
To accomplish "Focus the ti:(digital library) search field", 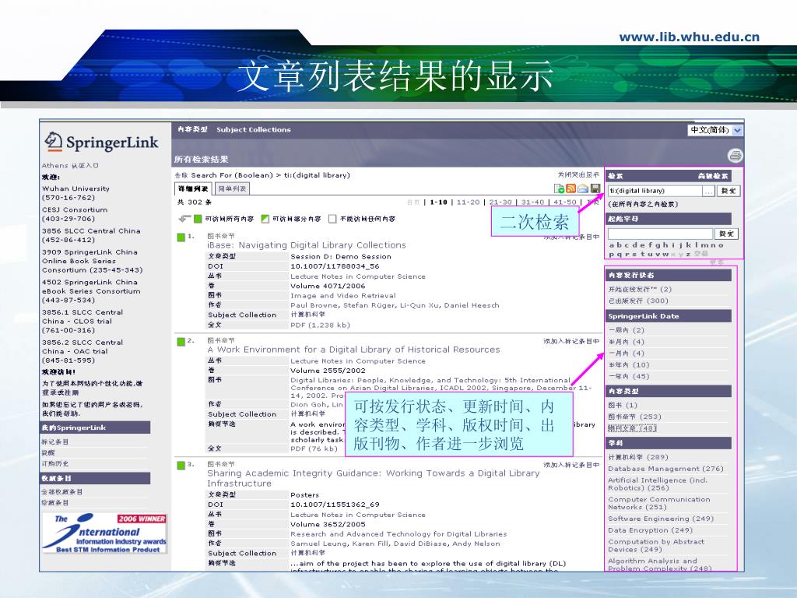I will [655, 192].
